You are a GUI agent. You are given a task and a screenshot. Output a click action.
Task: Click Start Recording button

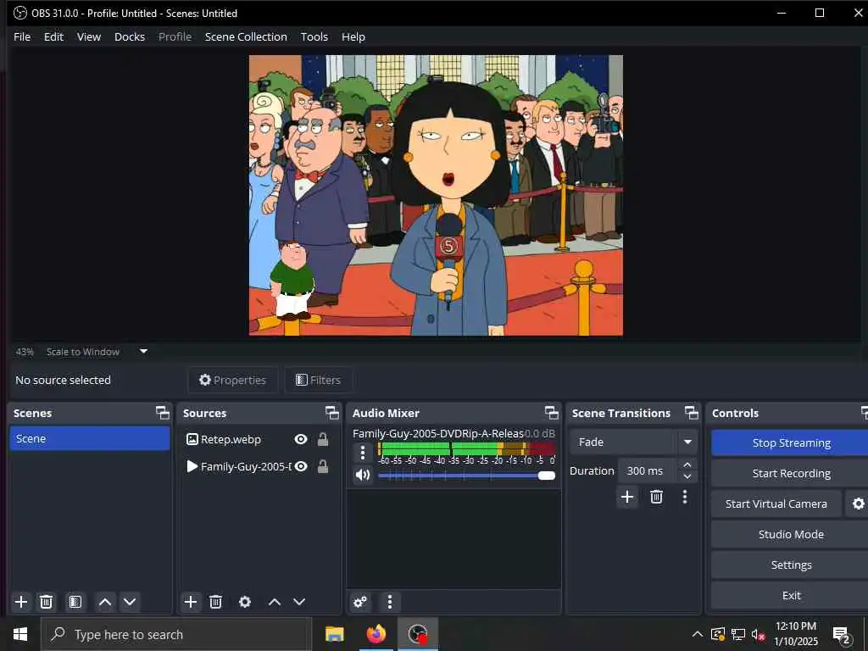(x=791, y=473)
